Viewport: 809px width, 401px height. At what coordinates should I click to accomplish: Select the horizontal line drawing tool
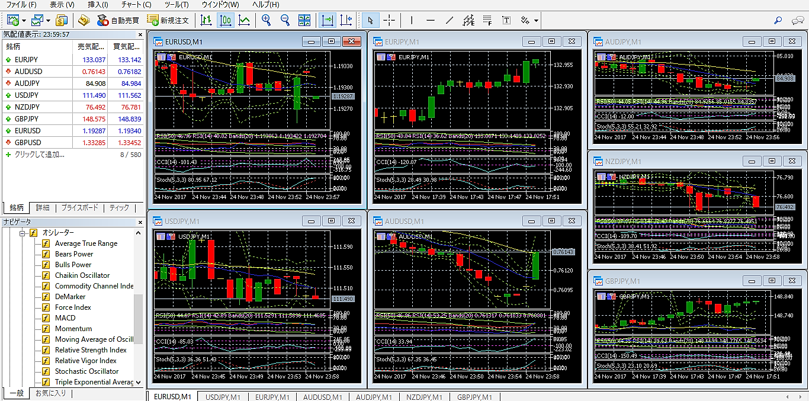[x=431, y=20]
